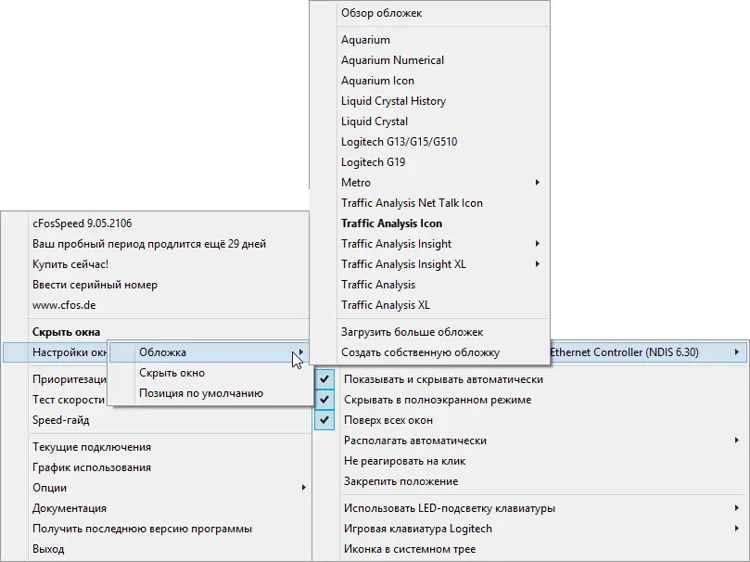Click 'Тест скорости' entry
The image size is (750, 562).
(69, 400)
